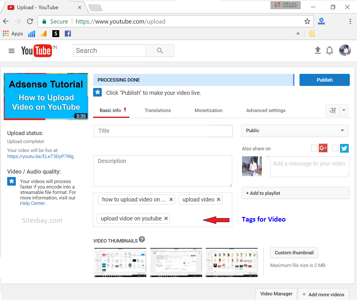
Task: Click Add to playlist
Action: [x=295, y=193]
